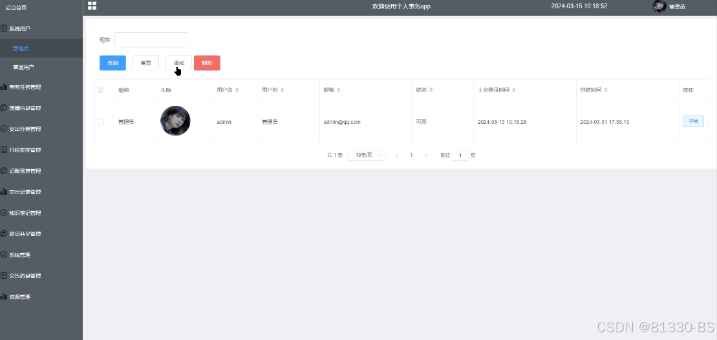Click the grid menu icon in top bar

pos(92,6)
